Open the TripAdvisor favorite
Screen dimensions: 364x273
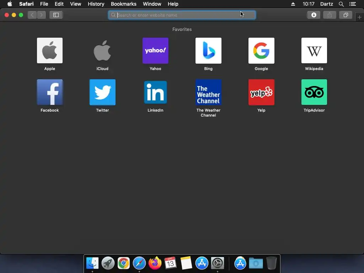pyautogui.click(x=314, y=92)
